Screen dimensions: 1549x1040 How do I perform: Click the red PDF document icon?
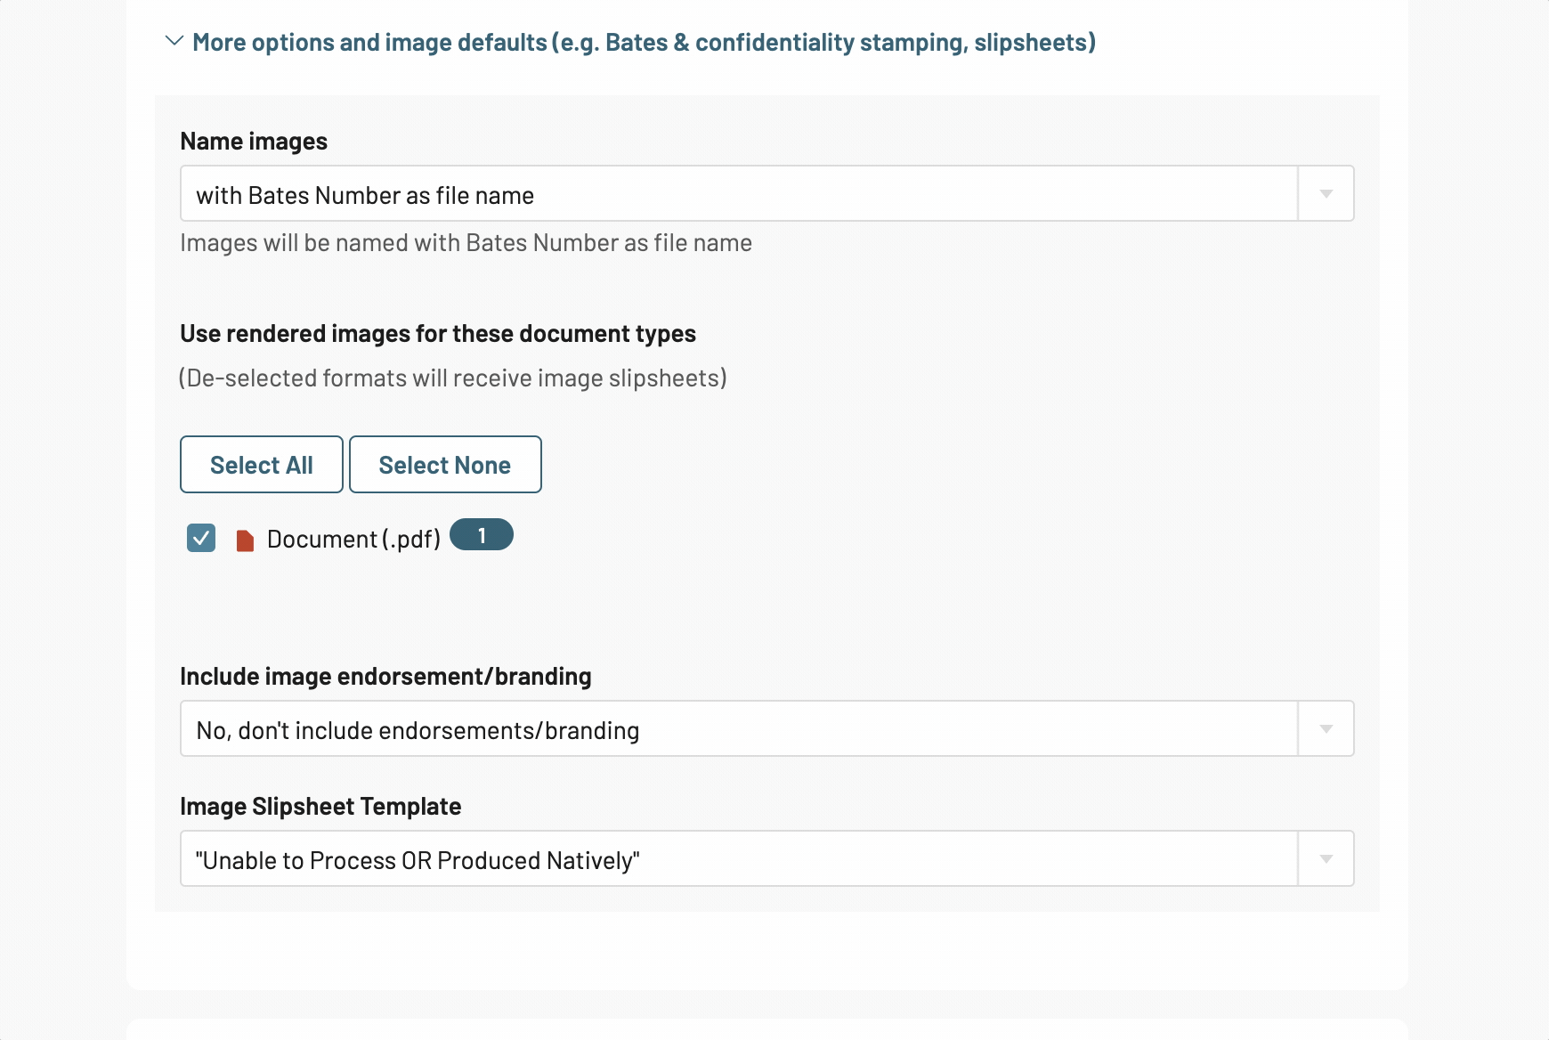pos(245,540)
